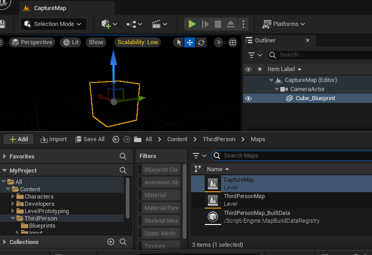This screenshot has height=255, width=372.
Task: Toggle the viewport layout grid icon
Action: click(233, 42)
